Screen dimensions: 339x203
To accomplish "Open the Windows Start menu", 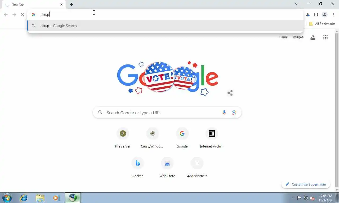I will point(7,198).
